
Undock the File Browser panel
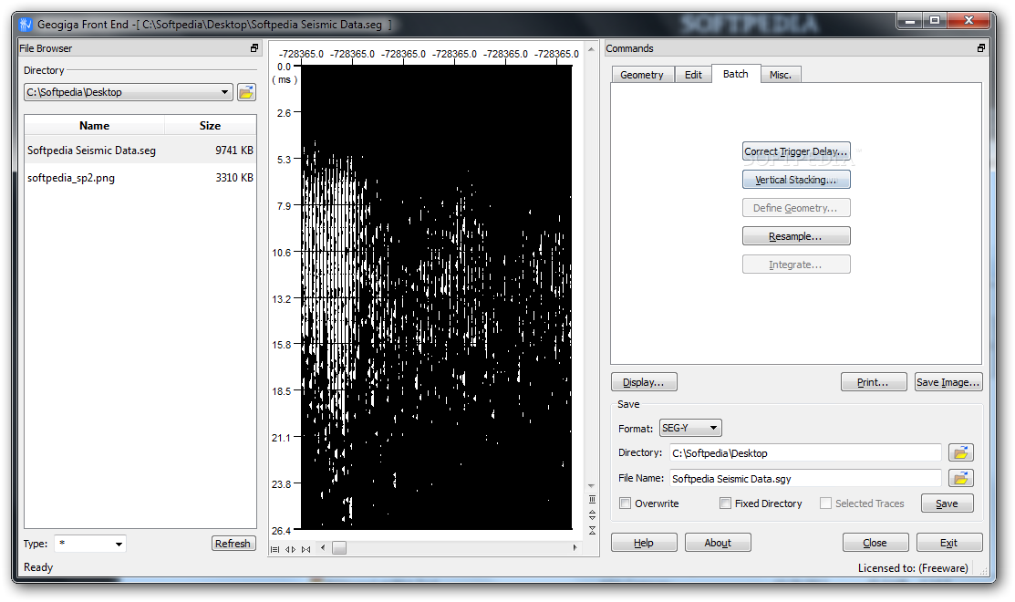(x=254, y=48)
